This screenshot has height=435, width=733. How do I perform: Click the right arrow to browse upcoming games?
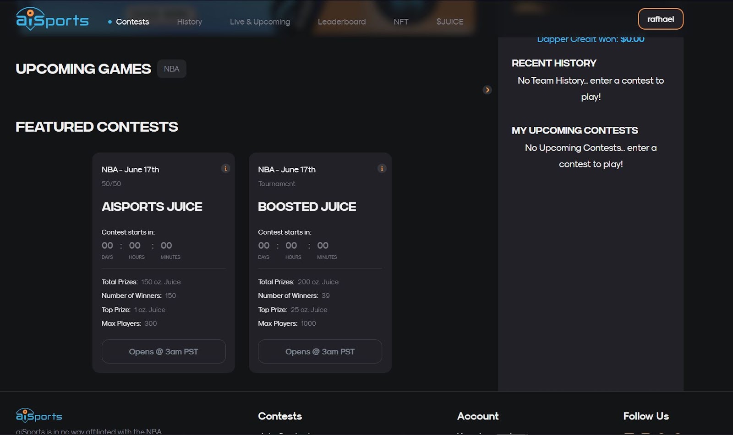(x=487, y=90)
